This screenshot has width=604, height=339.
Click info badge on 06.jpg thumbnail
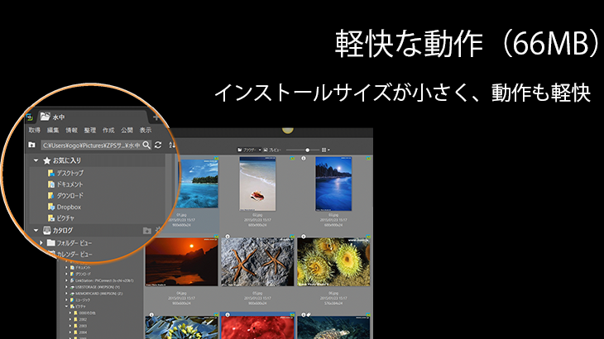pyautogui.click(x=304, y=236)
